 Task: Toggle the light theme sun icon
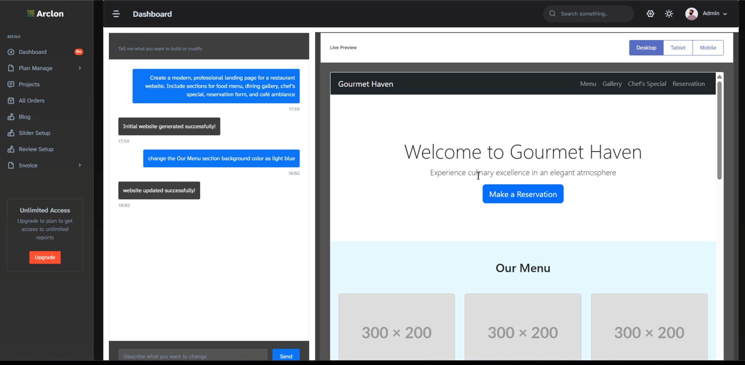tap(669, 14)
